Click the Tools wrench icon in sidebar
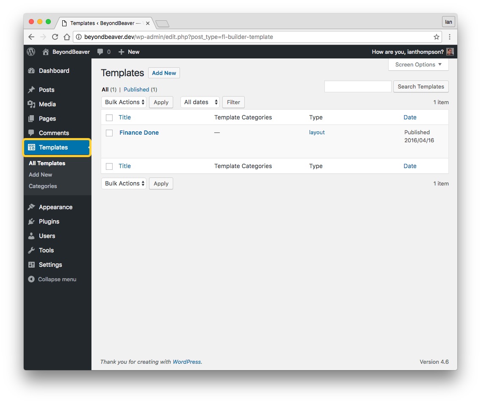The height and width of the screenshot is (404, 481). (31, 250)
